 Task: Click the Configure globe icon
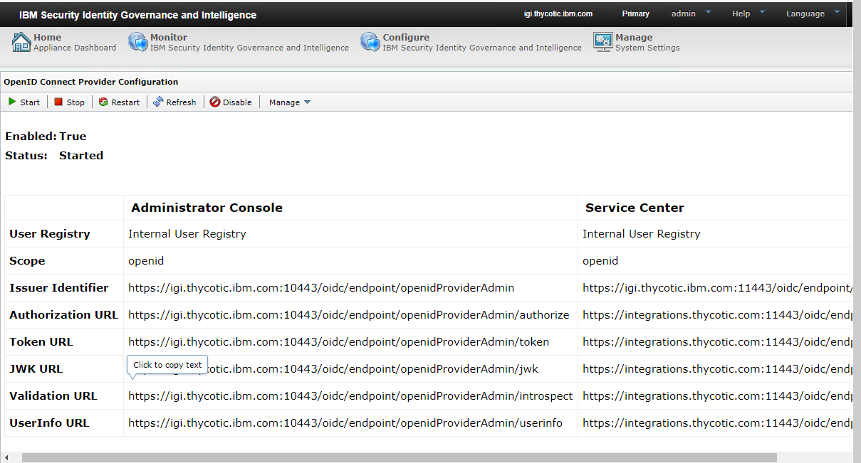(370, 42)
